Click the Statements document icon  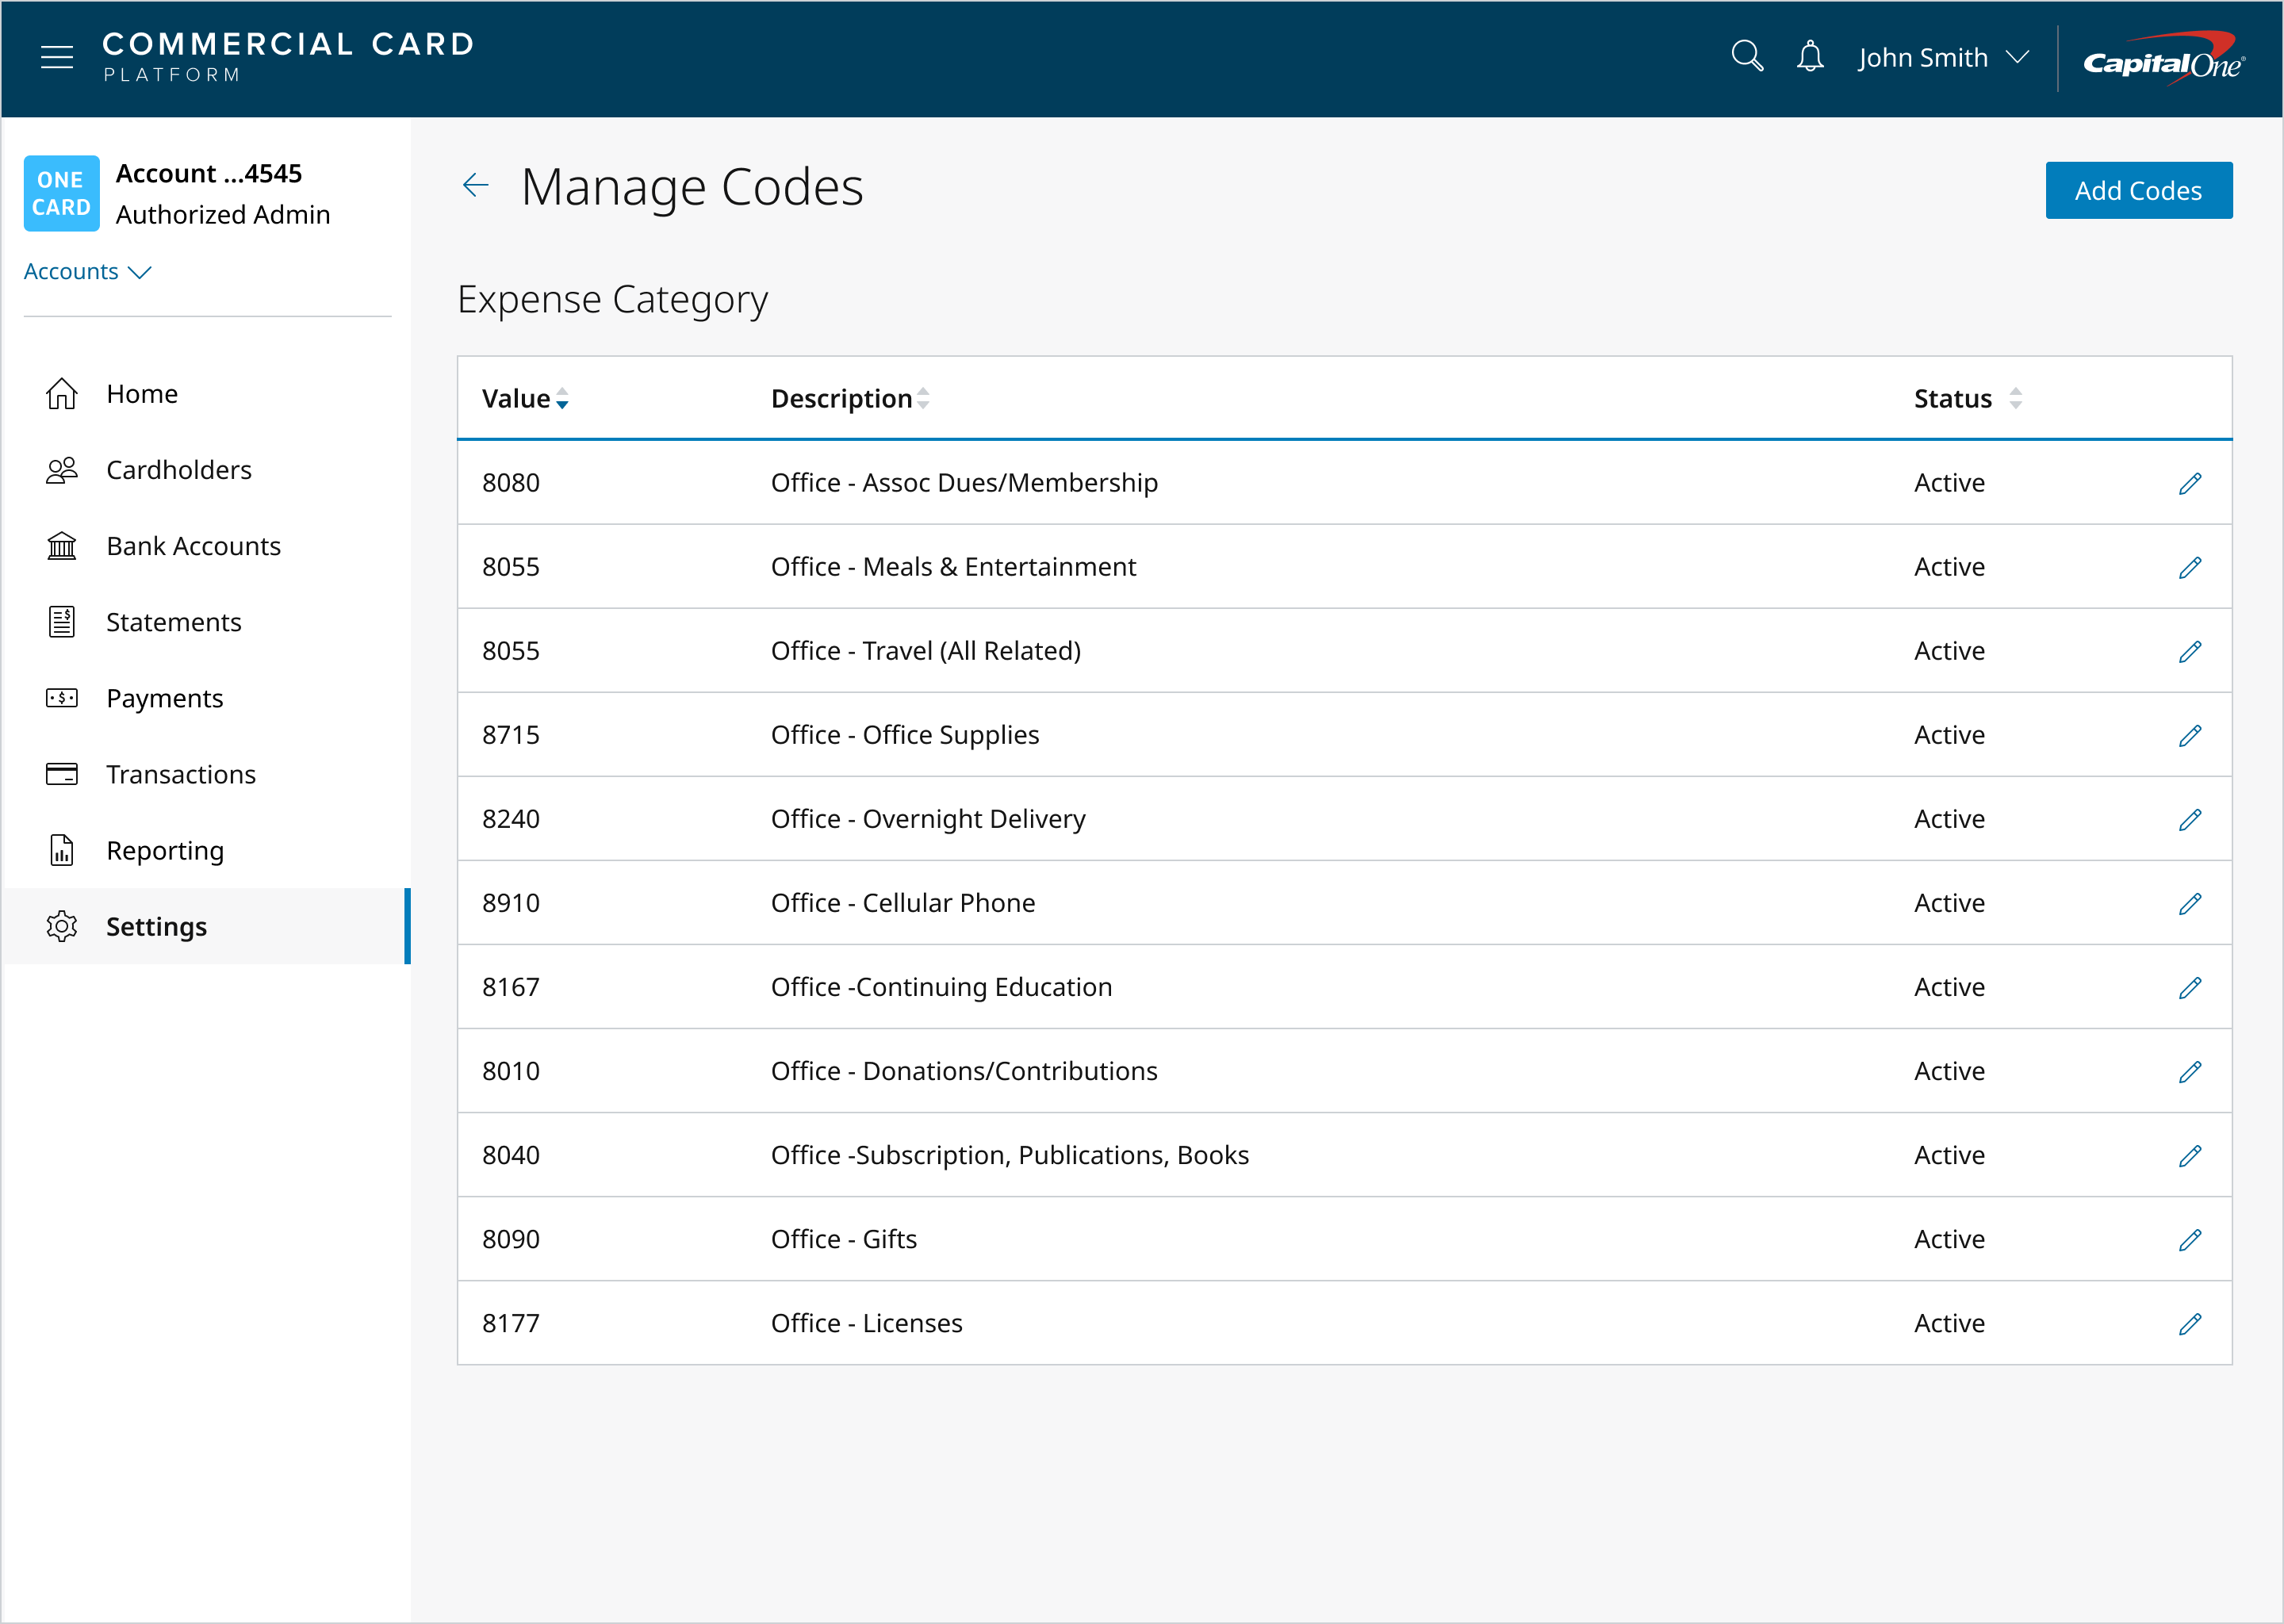(x=62, y=621)
